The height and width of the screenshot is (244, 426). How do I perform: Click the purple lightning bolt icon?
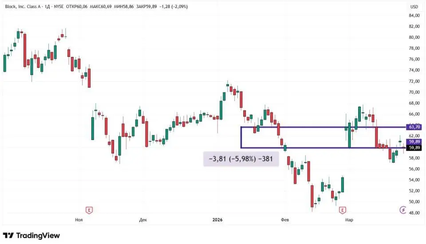pos(403,210)
